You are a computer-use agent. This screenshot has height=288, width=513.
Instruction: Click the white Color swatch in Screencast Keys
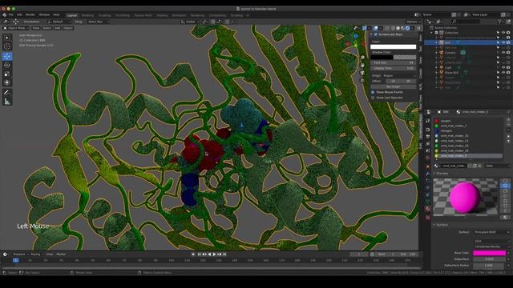click(x=393, y=46)
